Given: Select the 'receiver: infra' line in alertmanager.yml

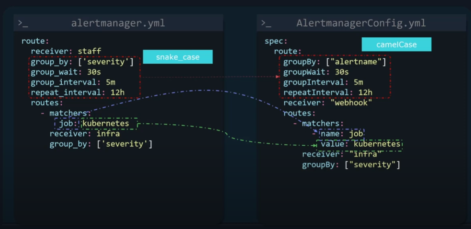Looking at the screenshot, I should [x=85, y=134].
